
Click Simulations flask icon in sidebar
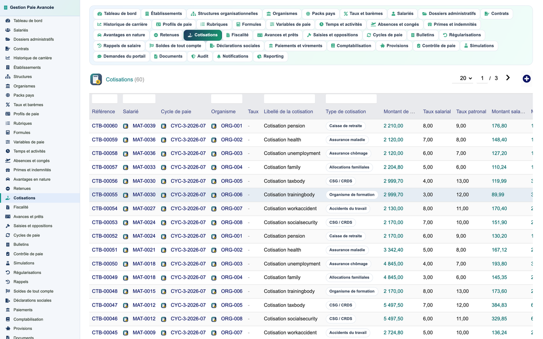pos(8,263)
